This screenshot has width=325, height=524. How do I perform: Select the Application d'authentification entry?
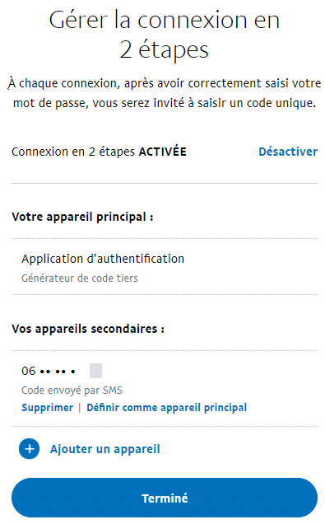coord(103,259)
